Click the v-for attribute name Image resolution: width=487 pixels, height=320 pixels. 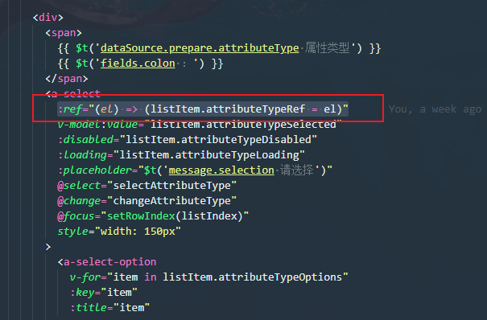85,277
